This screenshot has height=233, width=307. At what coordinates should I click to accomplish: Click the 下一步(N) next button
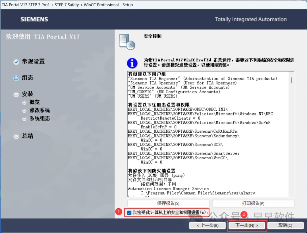pos(247,226)
